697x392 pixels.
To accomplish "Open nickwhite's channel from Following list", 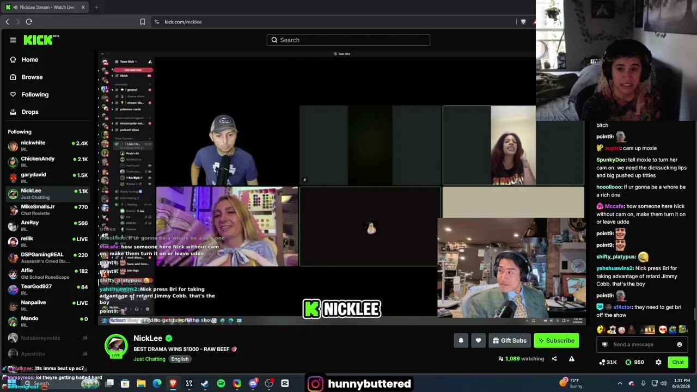I will (x=48, y=146).
